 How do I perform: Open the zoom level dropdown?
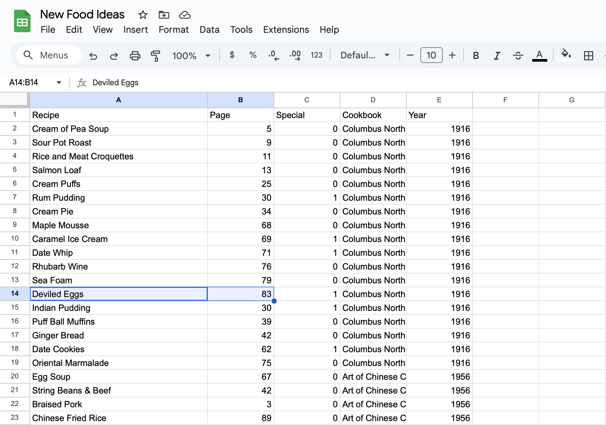[191, 55]
